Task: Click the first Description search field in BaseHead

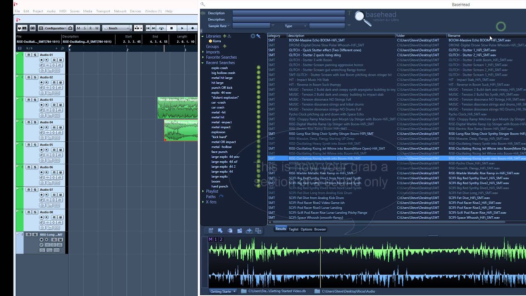Action: pyautogui.click(x=288, y=13)
